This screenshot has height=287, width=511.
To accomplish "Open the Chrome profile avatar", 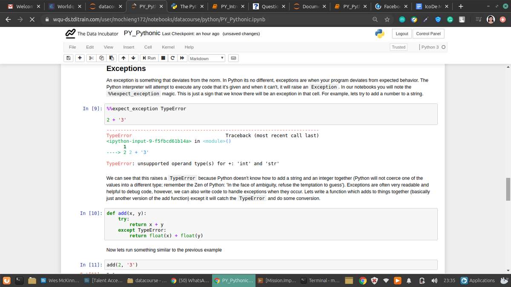I will point(491,19).
